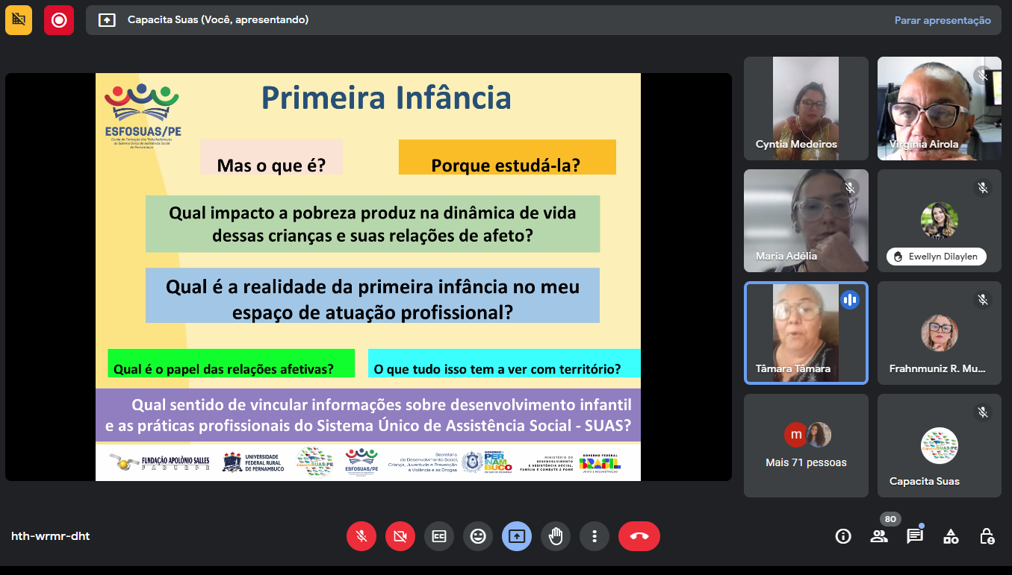
Task: Click the red recording indicator icon
Action: click(x=59, y=20)
